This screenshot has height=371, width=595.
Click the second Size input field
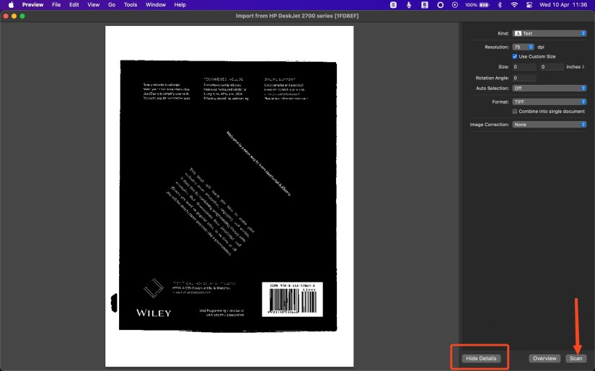[552, 67]
